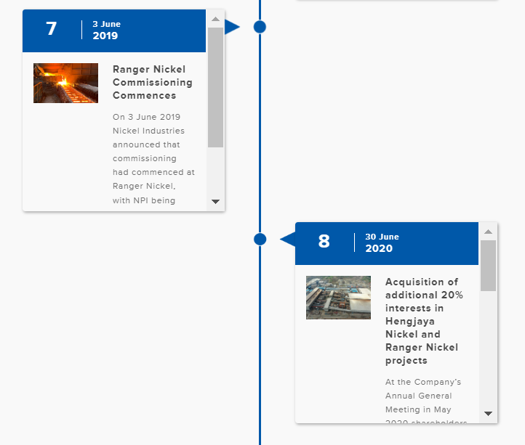Click milestone number 7
525x445 pixels.
coord(51,29)
